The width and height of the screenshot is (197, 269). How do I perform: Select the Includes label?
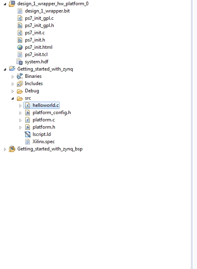click(34, 83)
